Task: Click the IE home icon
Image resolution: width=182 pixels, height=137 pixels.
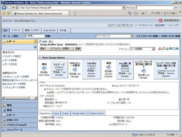Action: 130,13
